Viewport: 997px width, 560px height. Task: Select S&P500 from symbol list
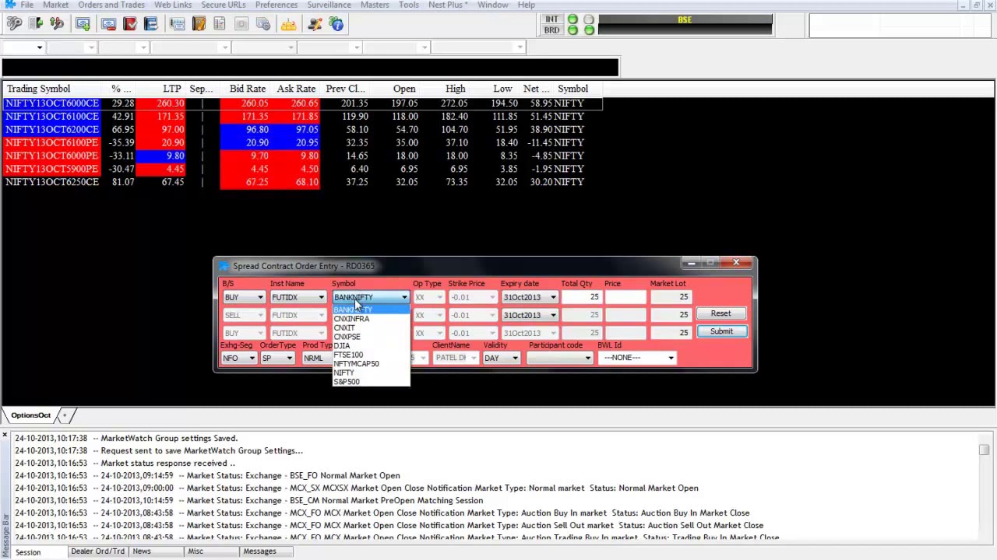point(371,382)
